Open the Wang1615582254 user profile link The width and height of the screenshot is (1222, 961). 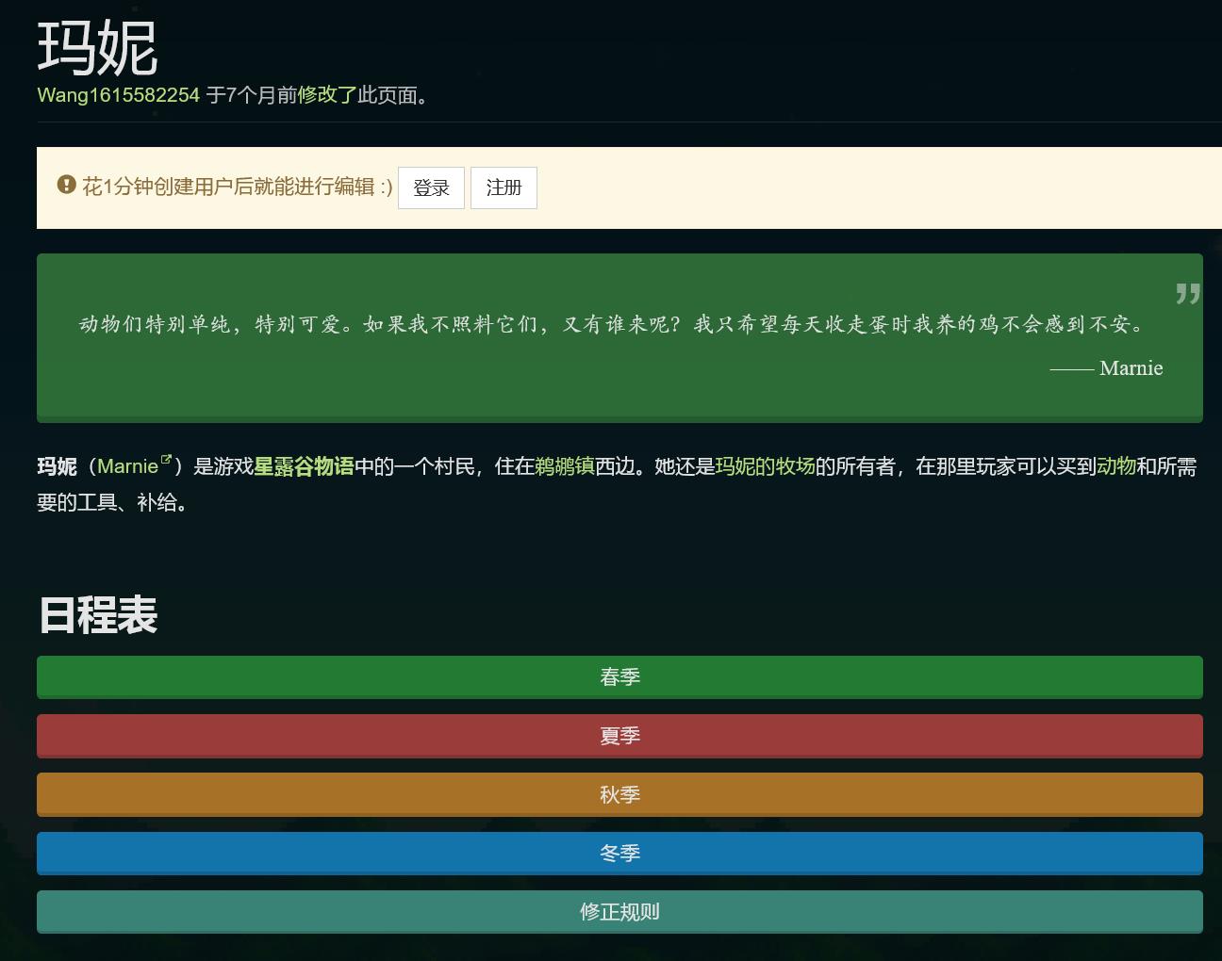(119, 95)
